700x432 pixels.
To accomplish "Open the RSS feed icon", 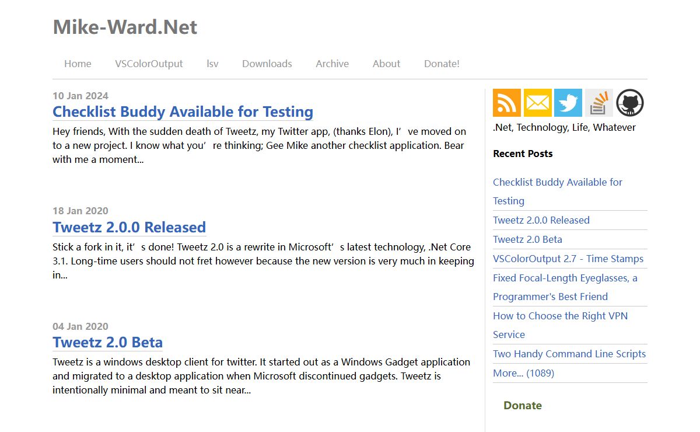I will [x=507, y=103].
